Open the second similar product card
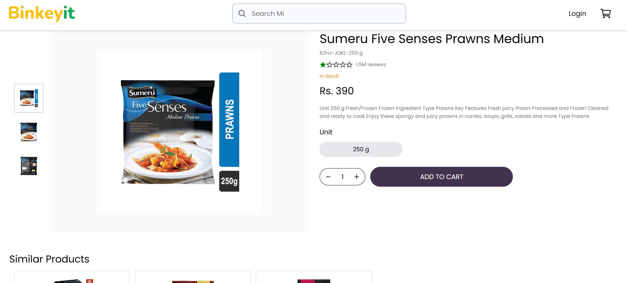Viewport: 627px width, 283px height. coord(193,277)
